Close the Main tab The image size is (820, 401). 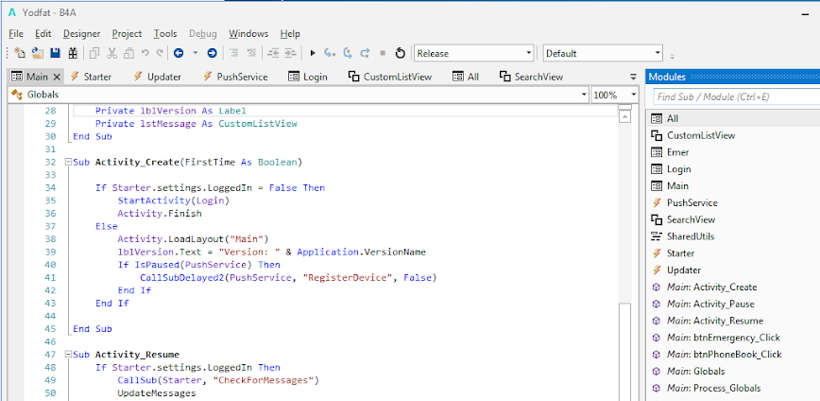[x=57, y=77]
